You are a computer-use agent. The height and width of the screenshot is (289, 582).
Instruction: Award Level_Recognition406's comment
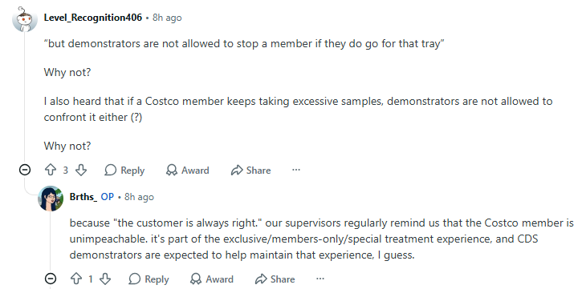click(x=187, y=171)
